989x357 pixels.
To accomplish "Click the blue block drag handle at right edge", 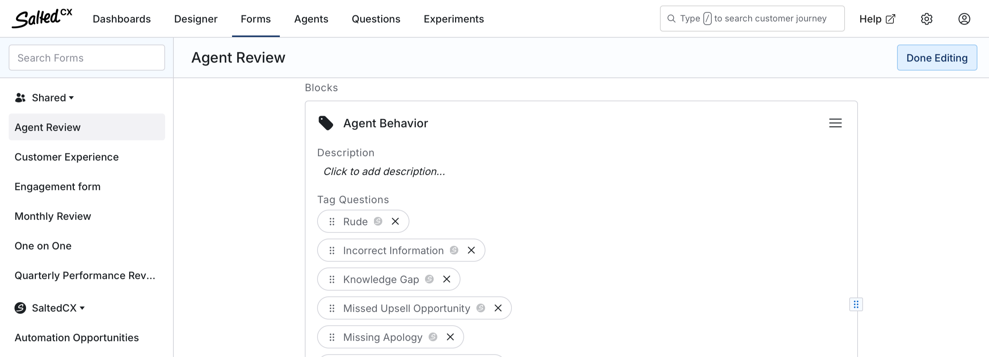I will (856, 305).
